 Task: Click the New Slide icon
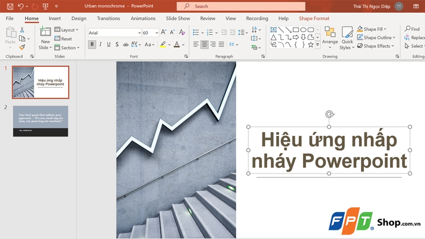click(45, 31)
